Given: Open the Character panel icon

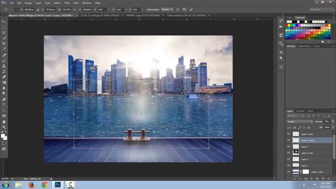Looking at the screenshot, I should tap(281, 52).
